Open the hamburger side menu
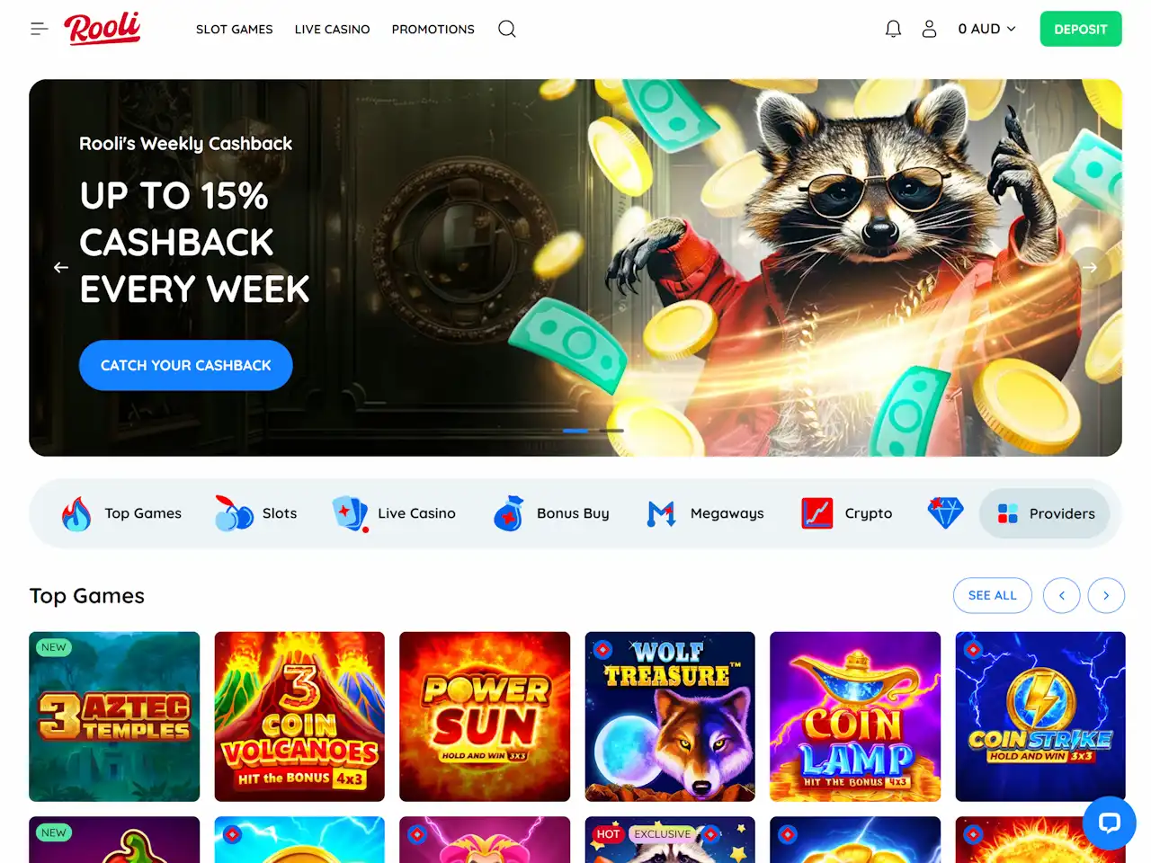The width and height of the screenshot is (1151, 863). pos(39,29)
